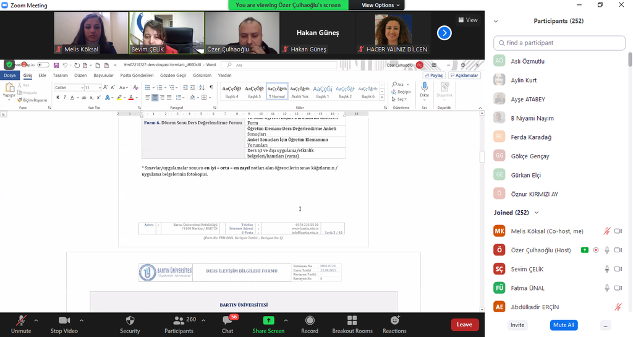
Task: Click the Açıklamalar comments button
Action: [464, 75]
